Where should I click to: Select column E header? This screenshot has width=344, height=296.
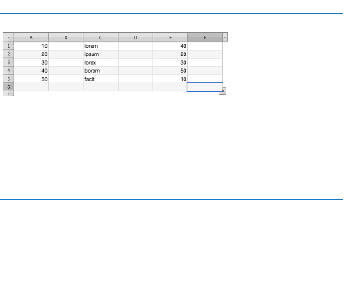[170, 37]
